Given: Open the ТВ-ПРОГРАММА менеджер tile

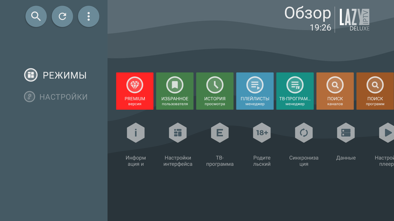Looking at the screenshot, I should [295, 91].
